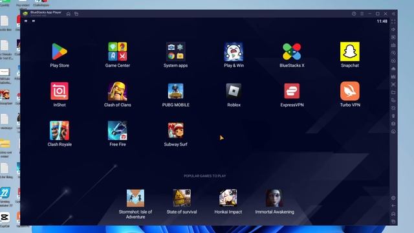
Task: Open Turbo VPN
Action: click(350, 91)
